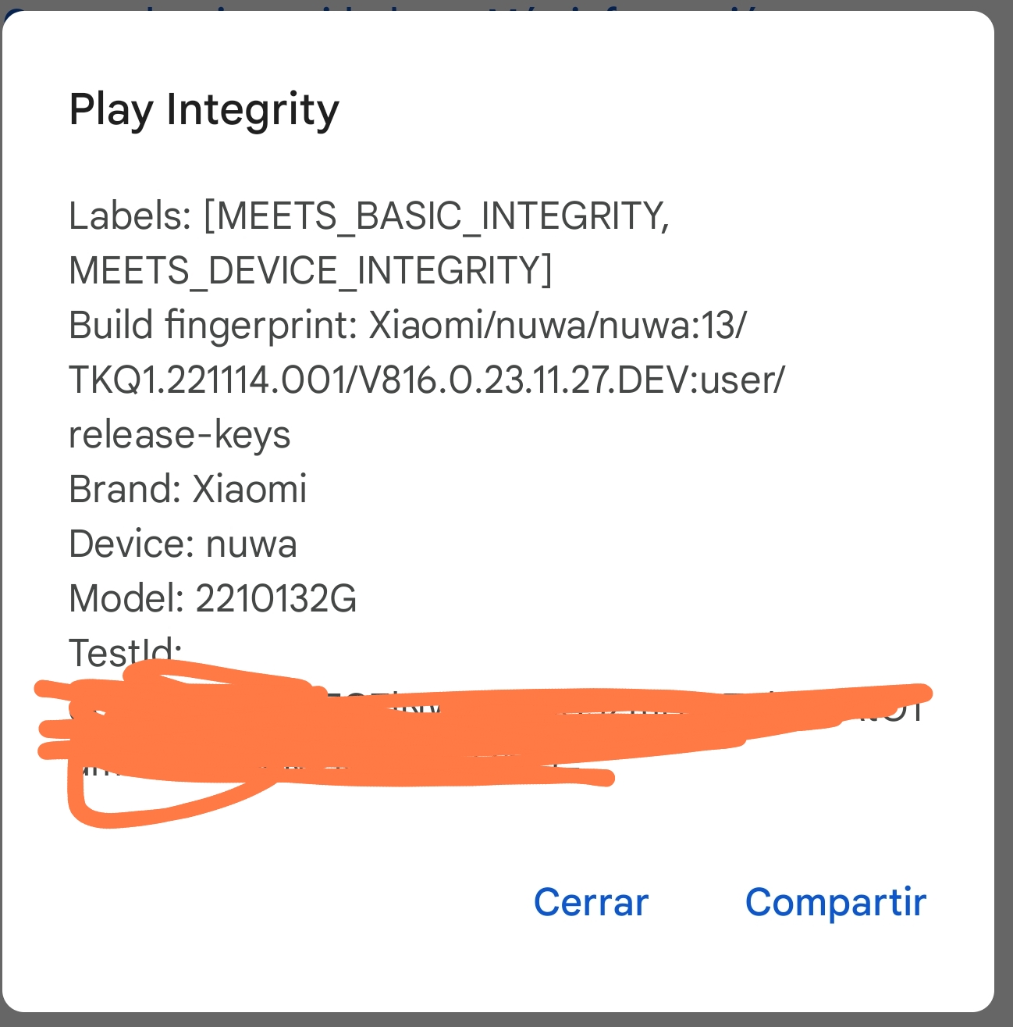Select the MEETS_DEVICE_INTEGRITY label text

305,271
